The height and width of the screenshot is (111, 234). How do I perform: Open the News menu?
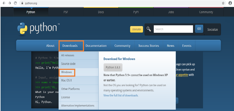[x=171, y=46]
